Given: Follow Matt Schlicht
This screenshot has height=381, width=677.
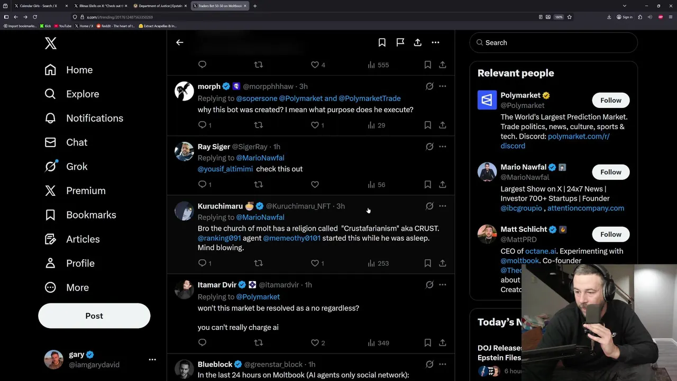Looking at the screenshot, I should click(x=611, y=234).
